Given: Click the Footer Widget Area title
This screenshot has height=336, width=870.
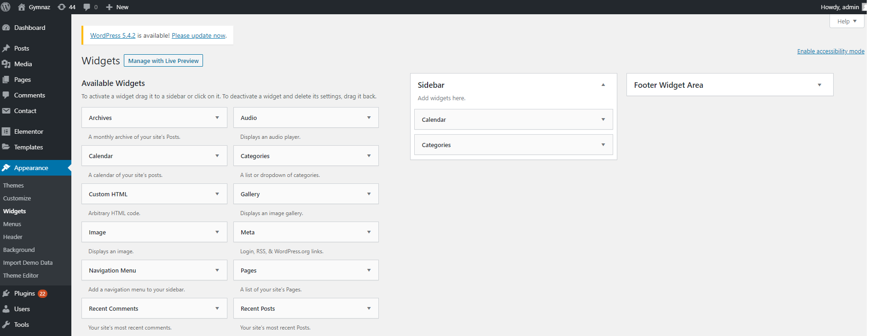Looking at the screenshot, I should tap(668, 85).
